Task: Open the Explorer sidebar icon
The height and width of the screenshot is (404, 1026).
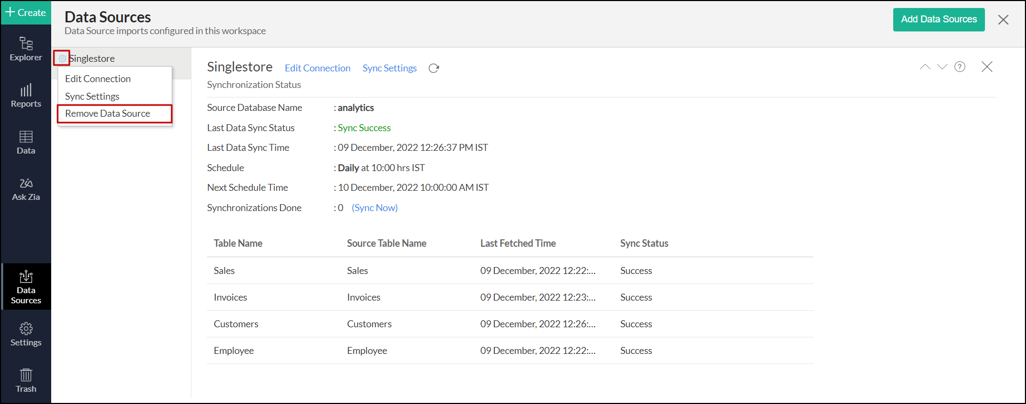Action: [26, 49]
